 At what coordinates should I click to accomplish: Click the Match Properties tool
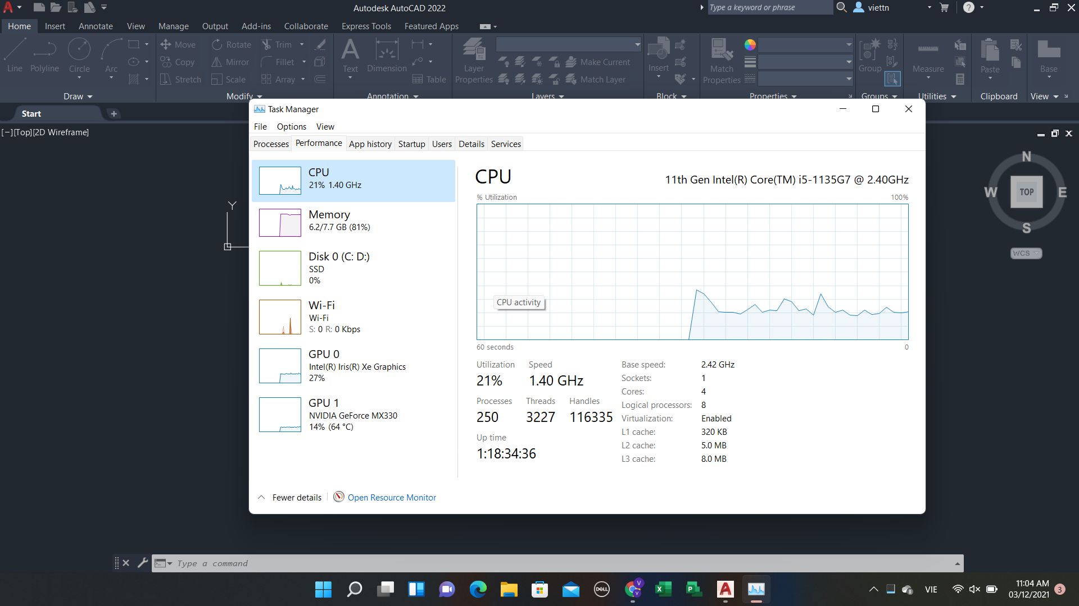pos(722,56)
